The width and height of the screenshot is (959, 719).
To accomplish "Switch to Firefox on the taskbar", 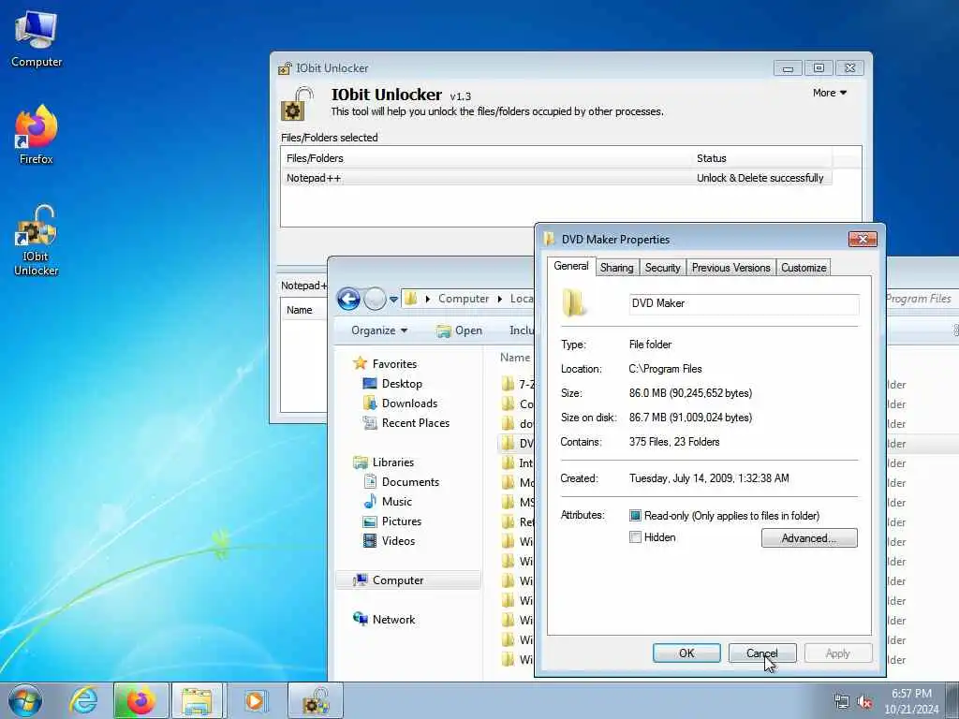I will pos(140,700).
